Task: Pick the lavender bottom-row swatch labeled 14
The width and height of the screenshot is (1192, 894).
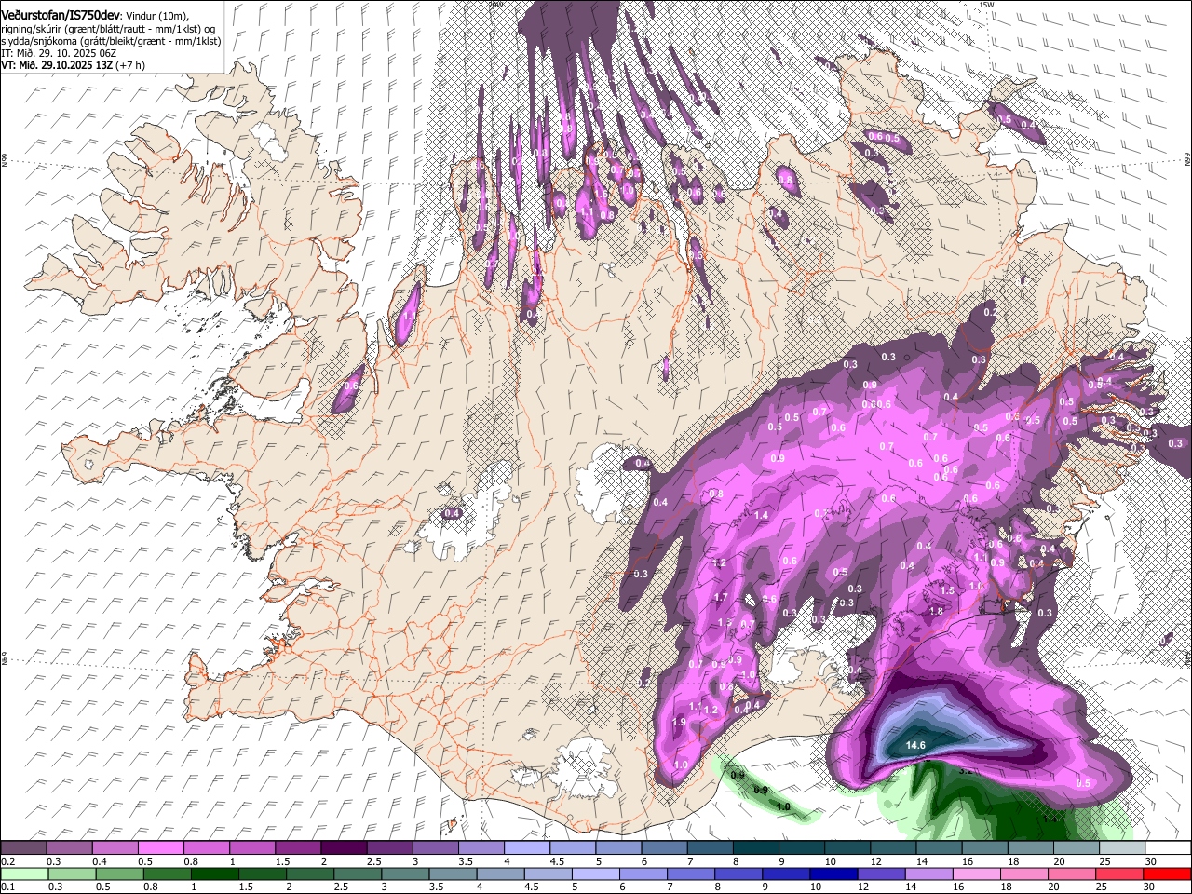Action: [x=928, y=874]
